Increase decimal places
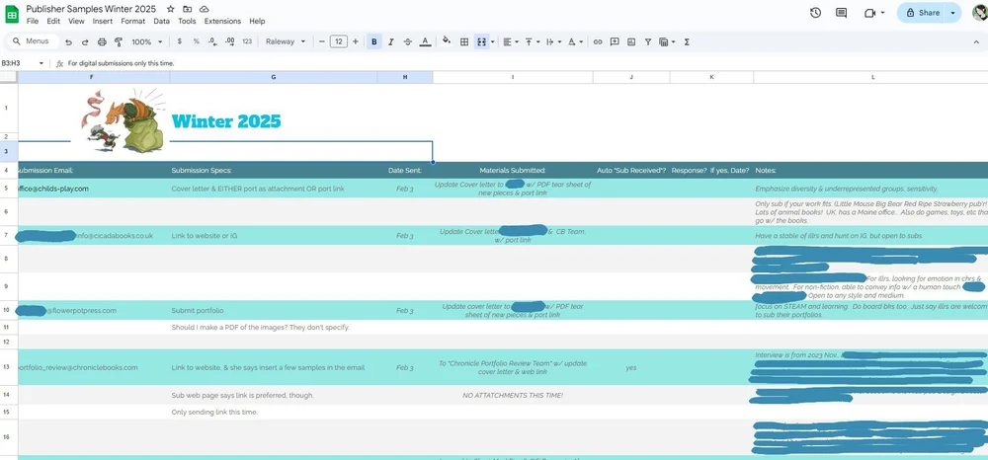 point(230,41)
